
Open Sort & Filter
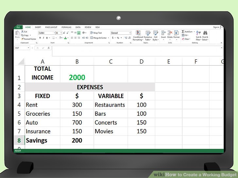(198, 36)
